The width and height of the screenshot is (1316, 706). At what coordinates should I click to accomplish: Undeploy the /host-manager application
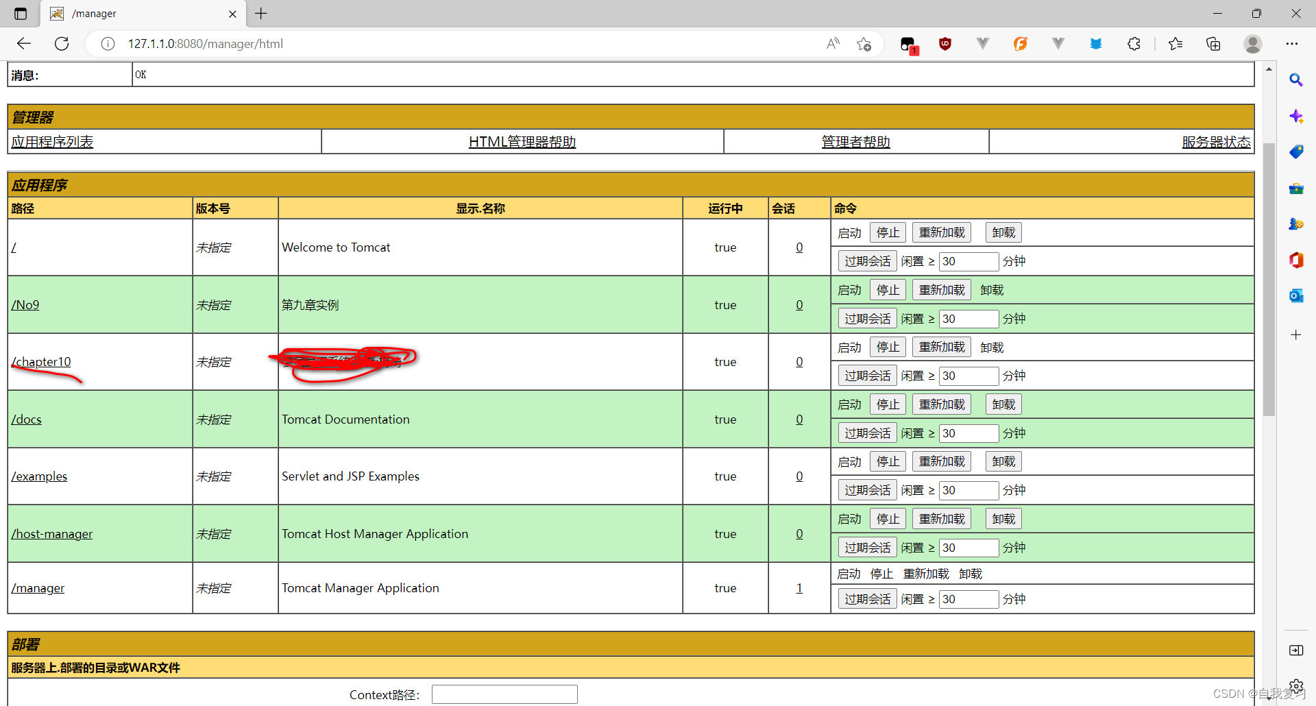[x=1003, y=520]
